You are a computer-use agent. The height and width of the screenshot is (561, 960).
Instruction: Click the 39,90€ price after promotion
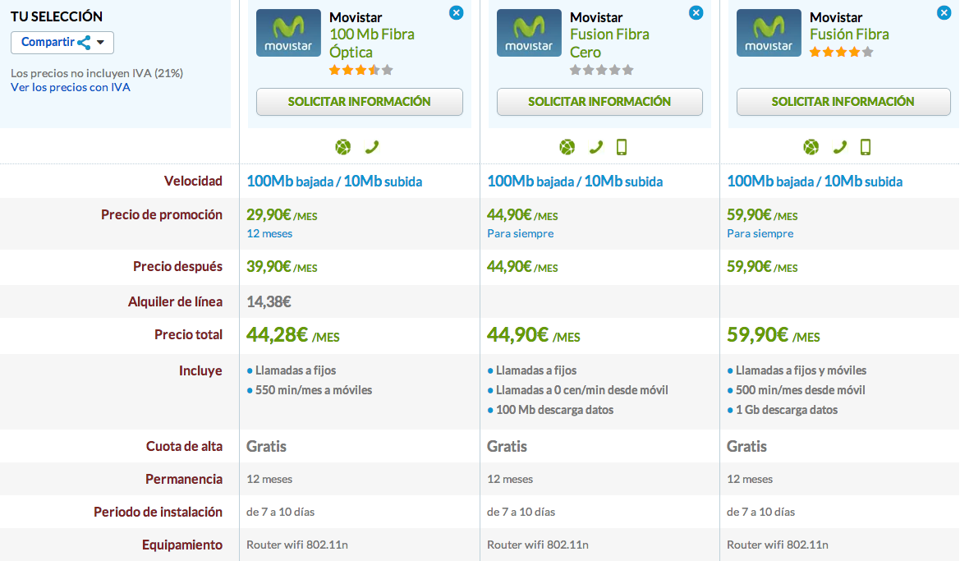(x=282, y=266)
